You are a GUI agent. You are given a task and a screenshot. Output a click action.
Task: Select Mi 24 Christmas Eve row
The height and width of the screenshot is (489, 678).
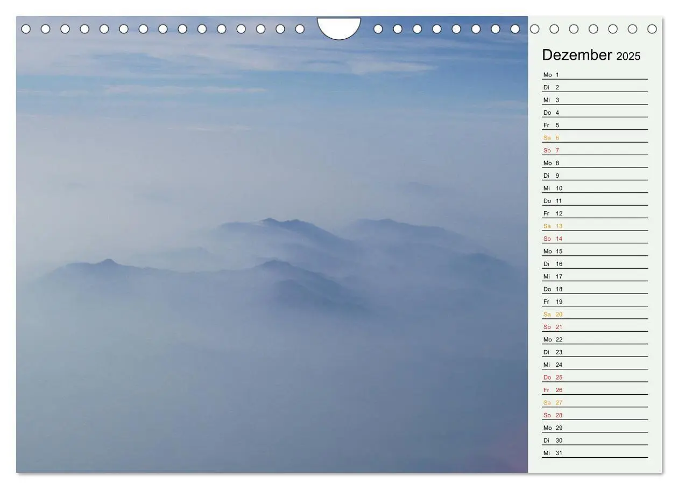[595, 365]
